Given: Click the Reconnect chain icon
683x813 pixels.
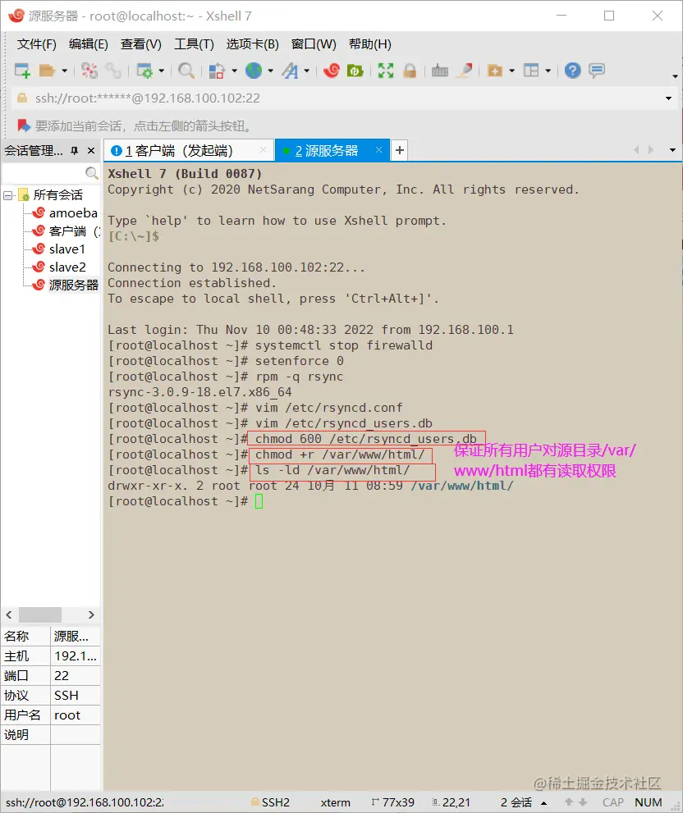Looking at the screenshot, I should 112,70.
